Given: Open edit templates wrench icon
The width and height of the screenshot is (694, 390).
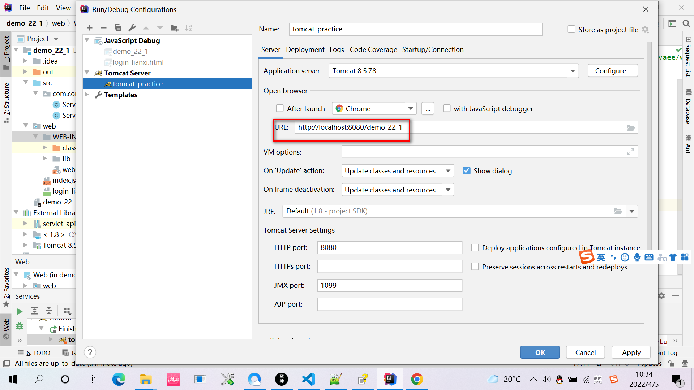Looking at the screenshot, I should point(132,28).
